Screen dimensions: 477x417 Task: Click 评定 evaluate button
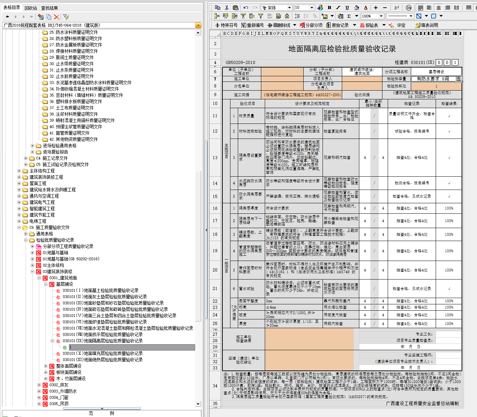397,25
